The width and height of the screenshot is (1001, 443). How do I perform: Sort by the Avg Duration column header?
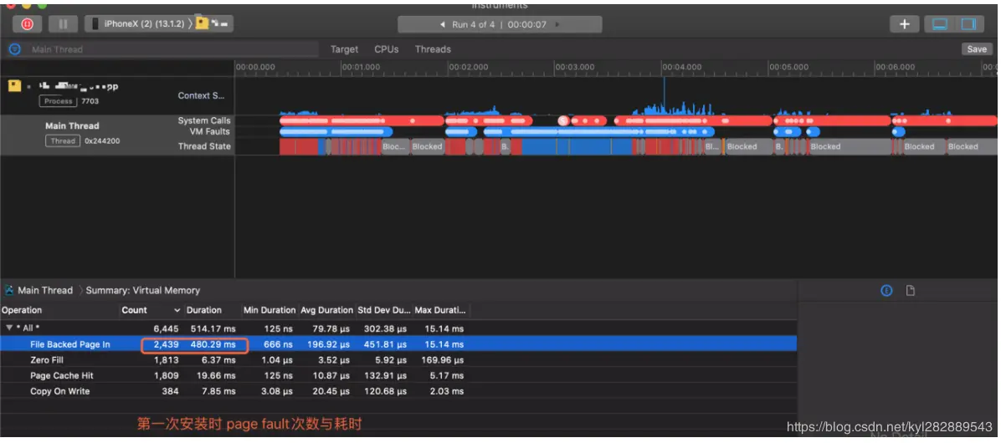click(x=326, y=310)
